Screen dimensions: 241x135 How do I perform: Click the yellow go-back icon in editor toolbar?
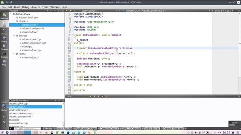click(x=67, y=10)
